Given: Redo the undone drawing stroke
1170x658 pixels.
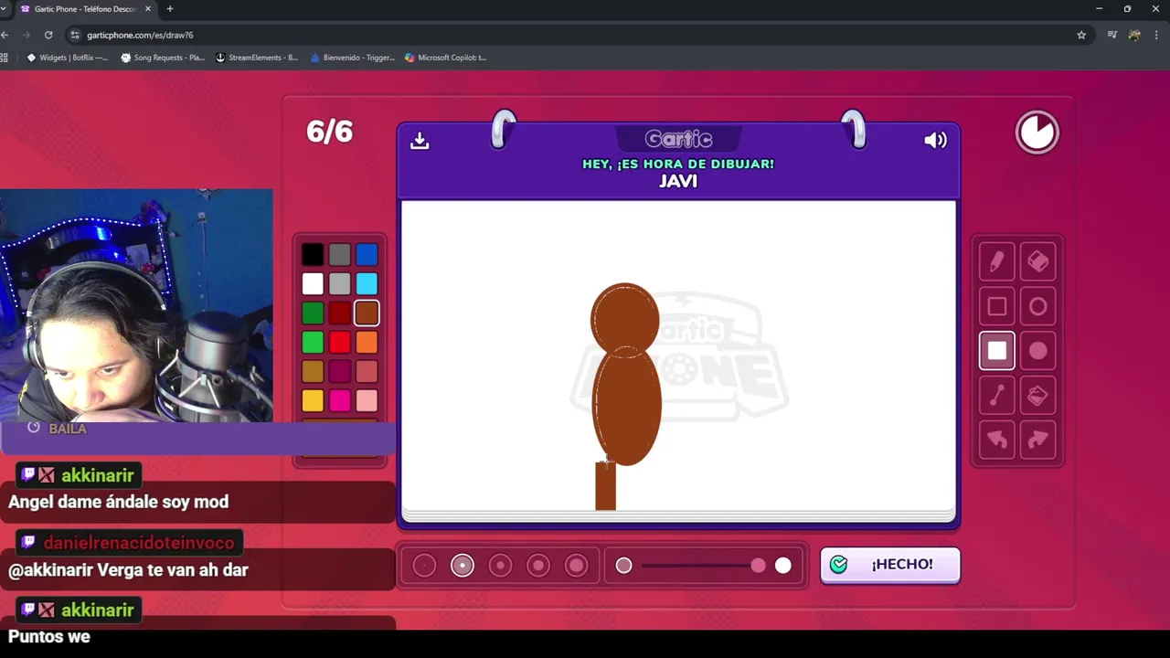Looking at the screenshot, I should [1037, 440].
